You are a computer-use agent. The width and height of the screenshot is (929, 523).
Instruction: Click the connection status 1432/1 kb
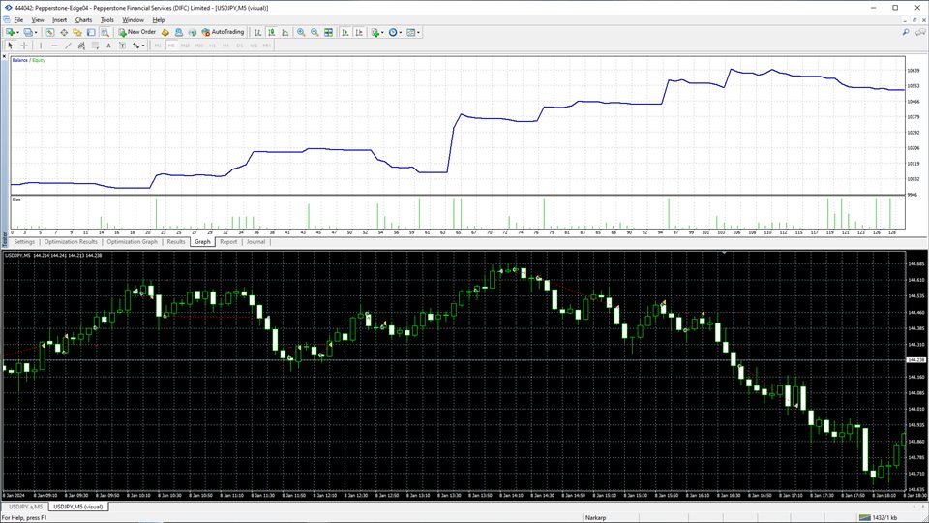(878, 517)
